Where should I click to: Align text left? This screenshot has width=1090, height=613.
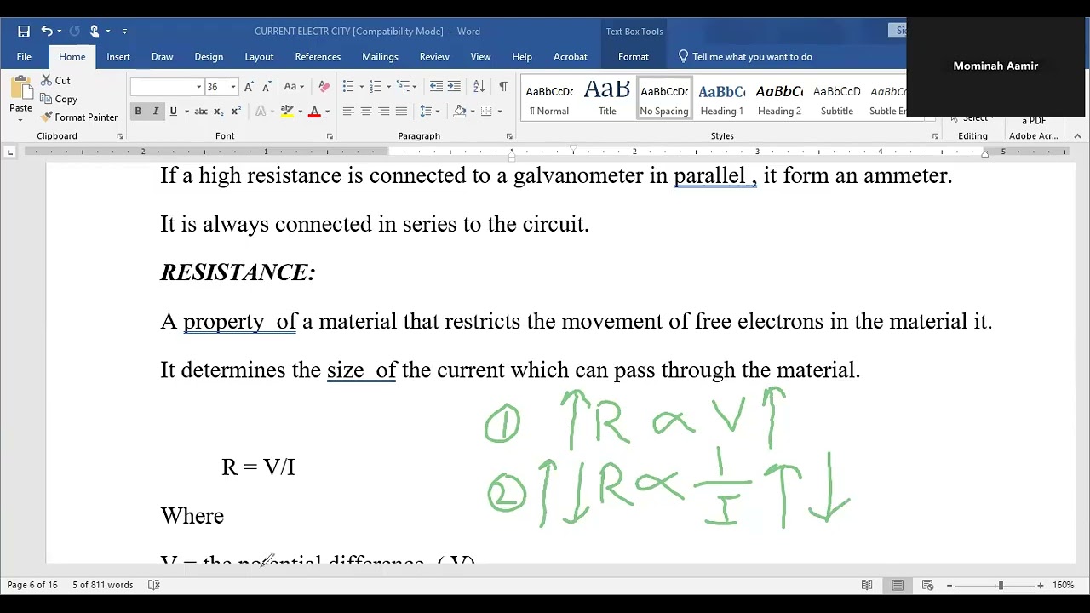coord(348,112)
